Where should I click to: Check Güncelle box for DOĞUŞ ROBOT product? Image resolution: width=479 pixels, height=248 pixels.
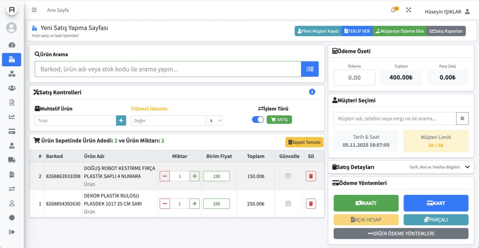(x=288, y=176)
